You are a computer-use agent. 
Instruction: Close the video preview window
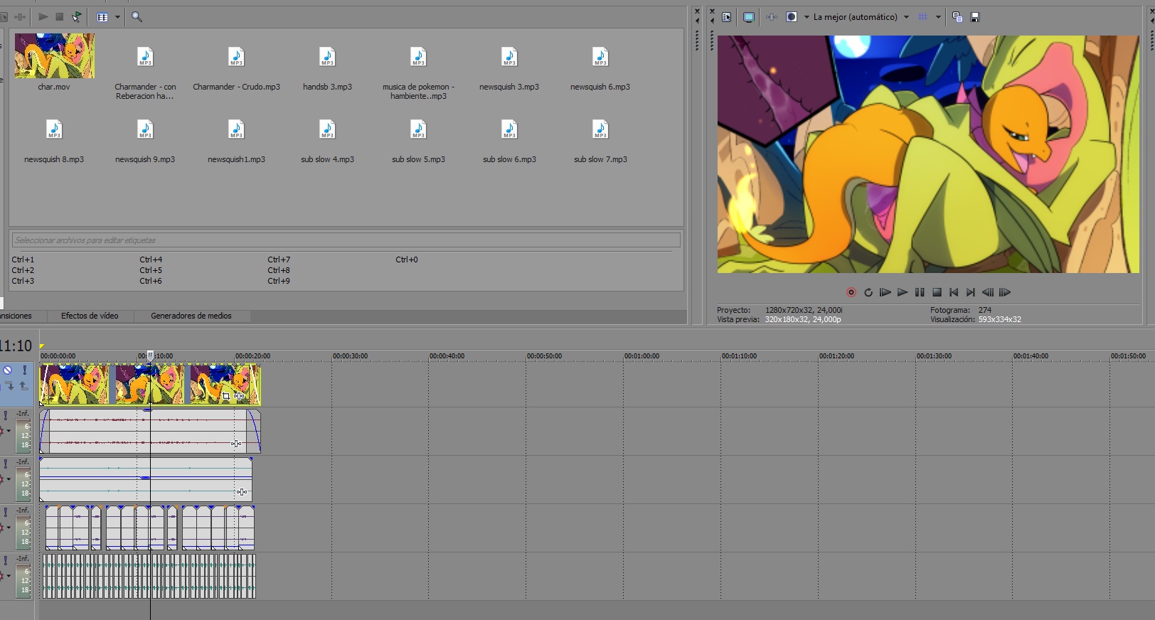click(x=713, y=11)
